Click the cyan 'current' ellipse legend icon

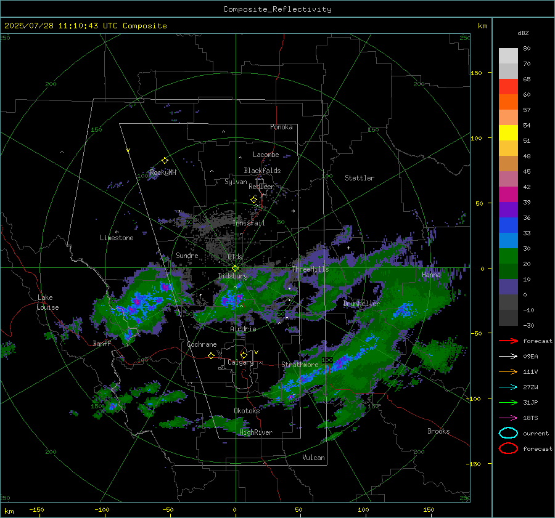tap(508, 433)
